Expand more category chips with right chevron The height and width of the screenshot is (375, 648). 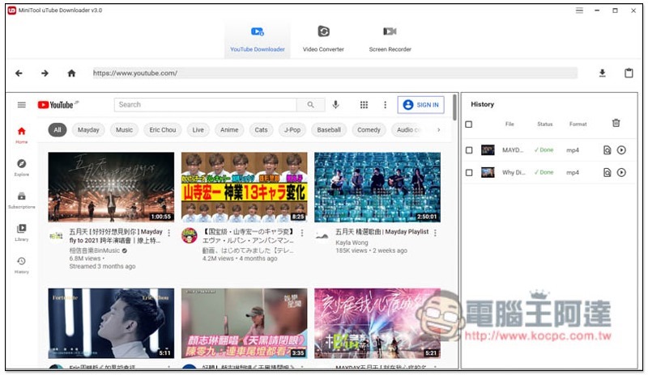click(438, 130)
